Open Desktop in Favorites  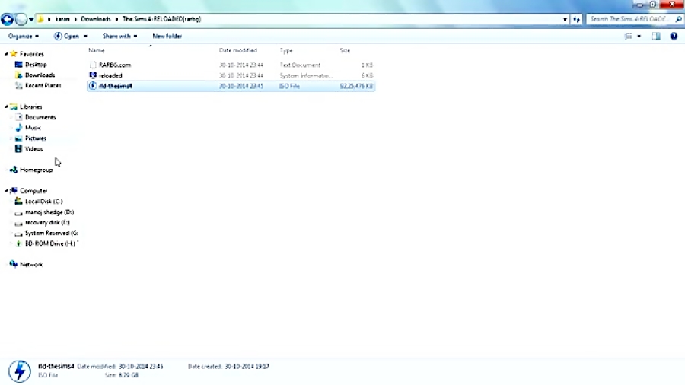tap(36, 65)
